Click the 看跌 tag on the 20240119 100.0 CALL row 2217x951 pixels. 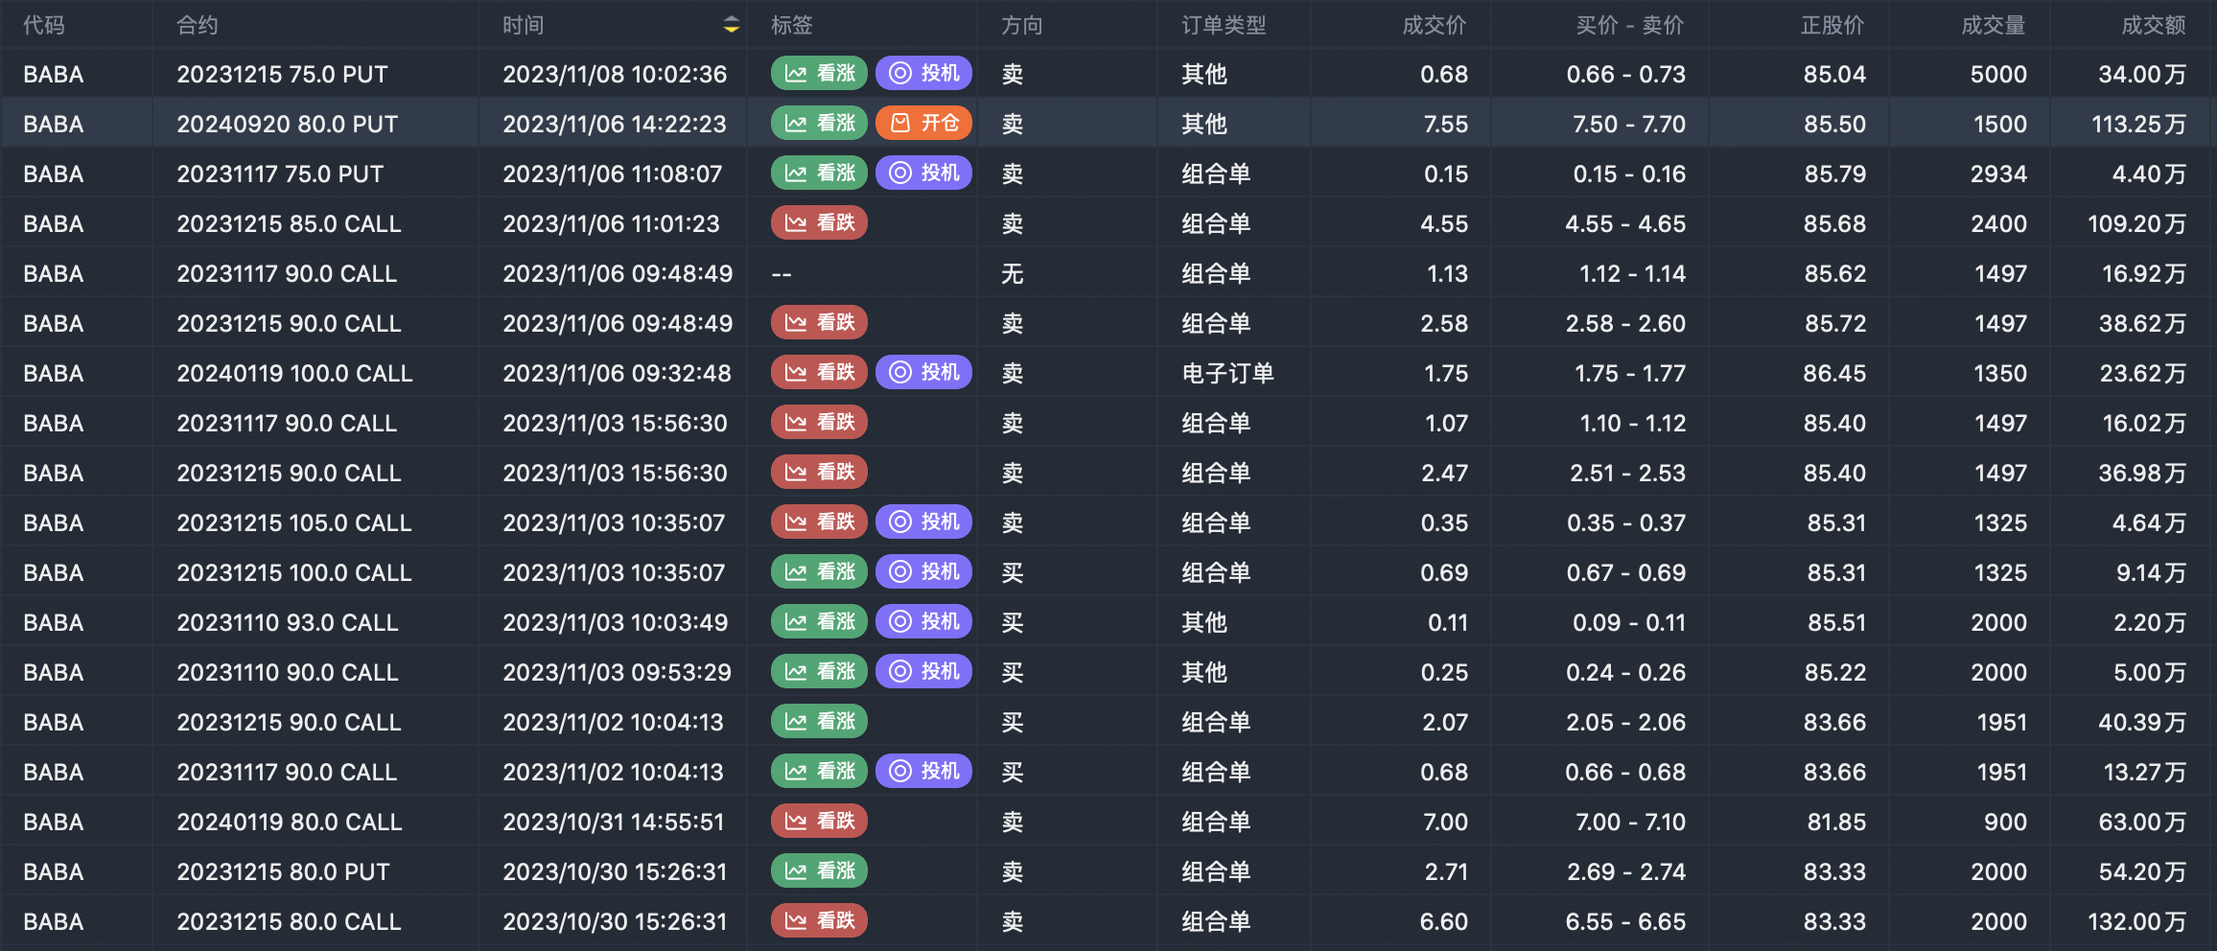point(819,372)
